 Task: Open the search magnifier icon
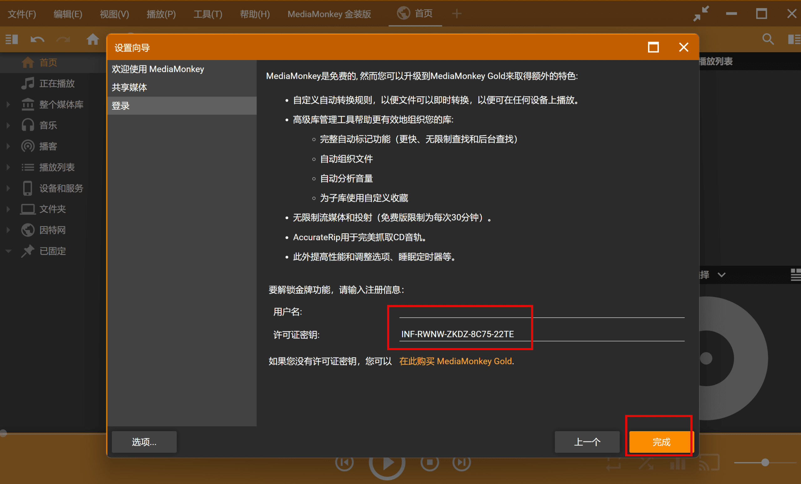click(768, 39)
